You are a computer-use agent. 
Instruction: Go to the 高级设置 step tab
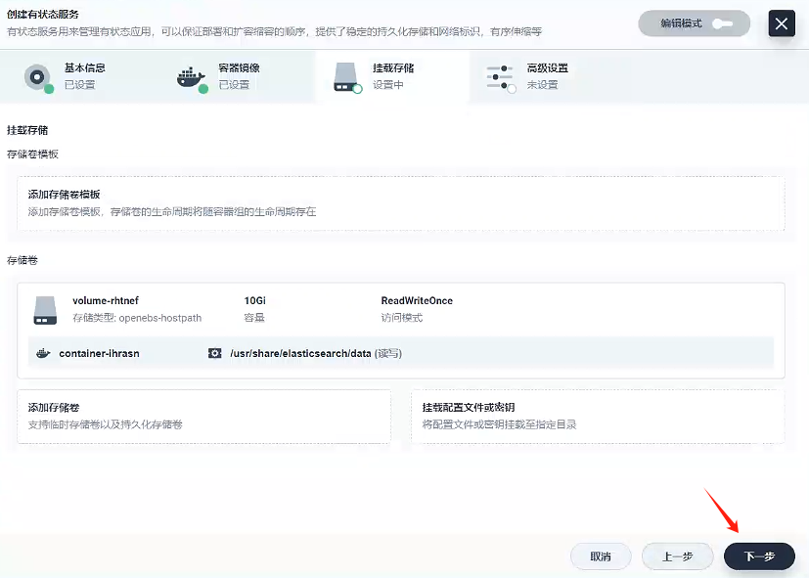tap(547, 76)
